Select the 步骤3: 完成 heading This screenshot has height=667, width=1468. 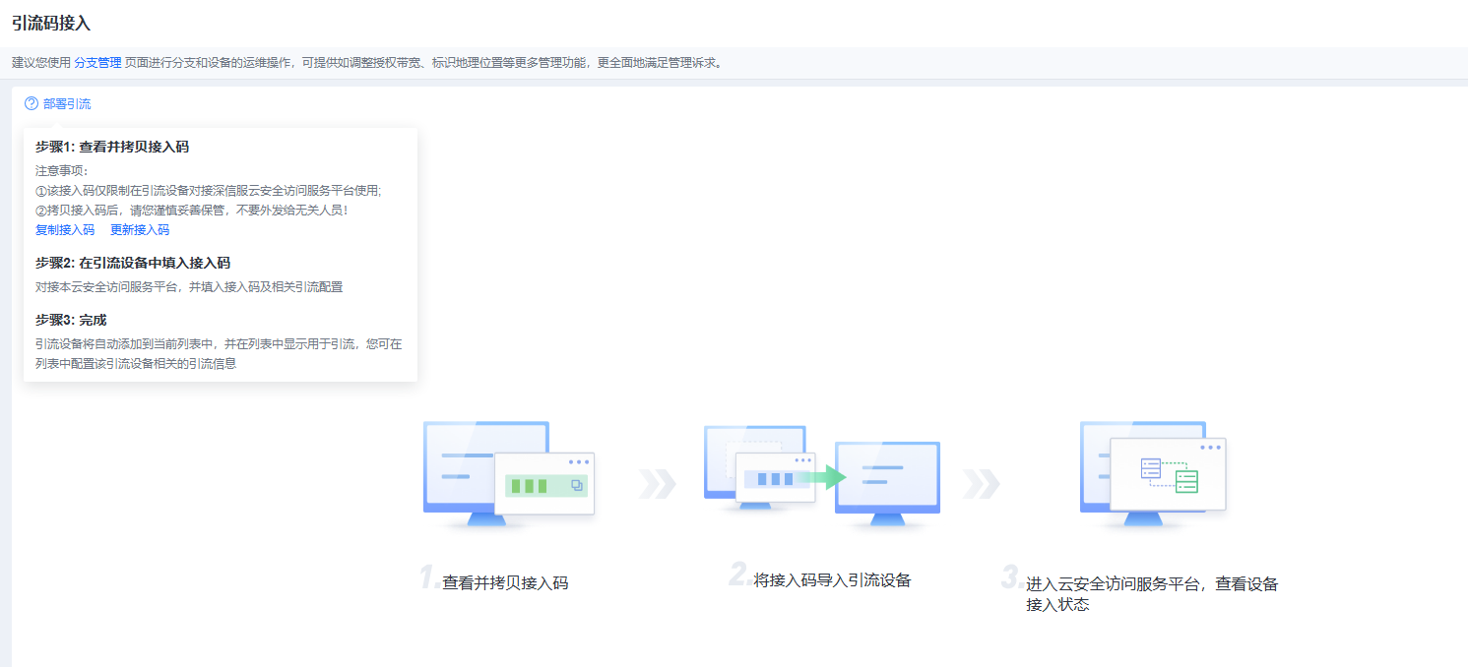pyautogui.click(x=71, y=320)
